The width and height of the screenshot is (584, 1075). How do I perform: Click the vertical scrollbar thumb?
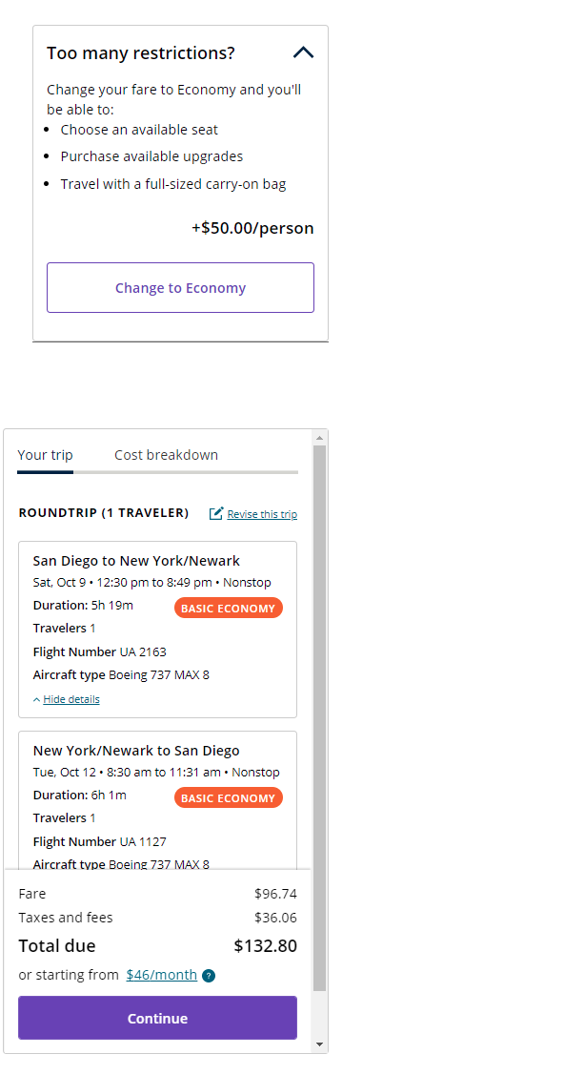[x=319, y=718]
